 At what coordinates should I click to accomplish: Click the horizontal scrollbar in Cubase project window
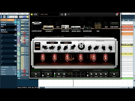[81, 88]
